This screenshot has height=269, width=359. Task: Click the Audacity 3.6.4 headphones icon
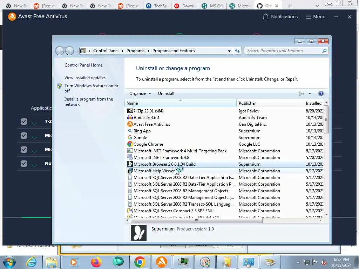[x=130, y=118]
